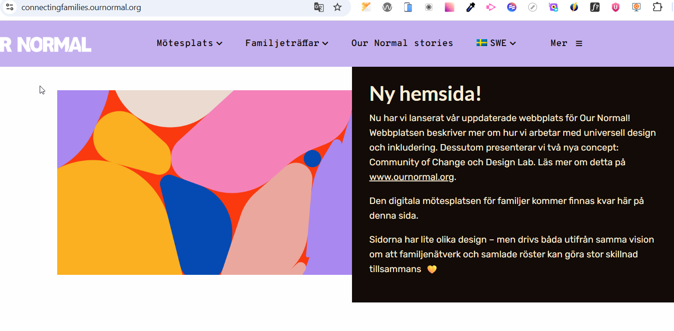The width and height of the screenshot is (674, 331).
Task: Click the paragraph starting 'Den digitala mötesplatsen'
Action: point(507,208)
